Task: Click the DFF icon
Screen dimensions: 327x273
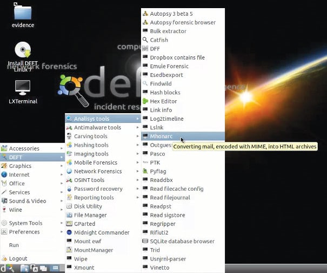Action: tap(145, 49)
